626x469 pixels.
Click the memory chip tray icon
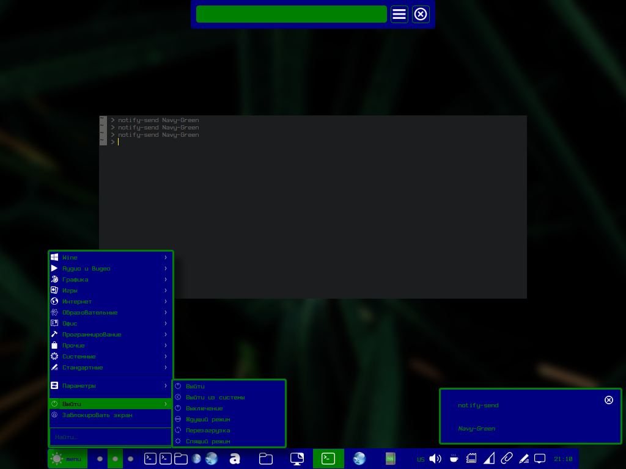pyautogui.click(x=471, y=459)
